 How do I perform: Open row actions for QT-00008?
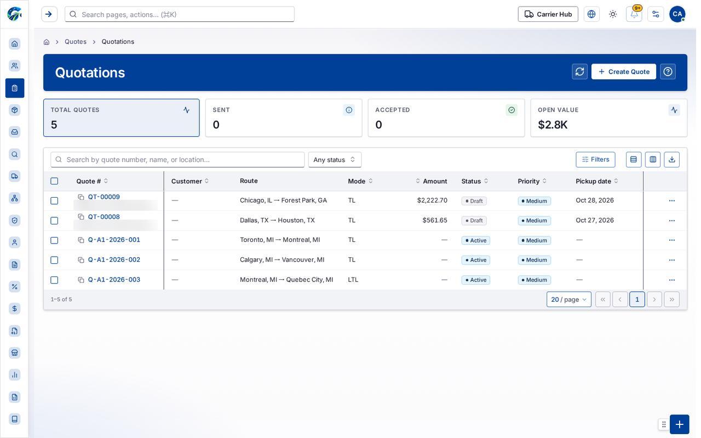pyautogui.click(x=672, y=221)
